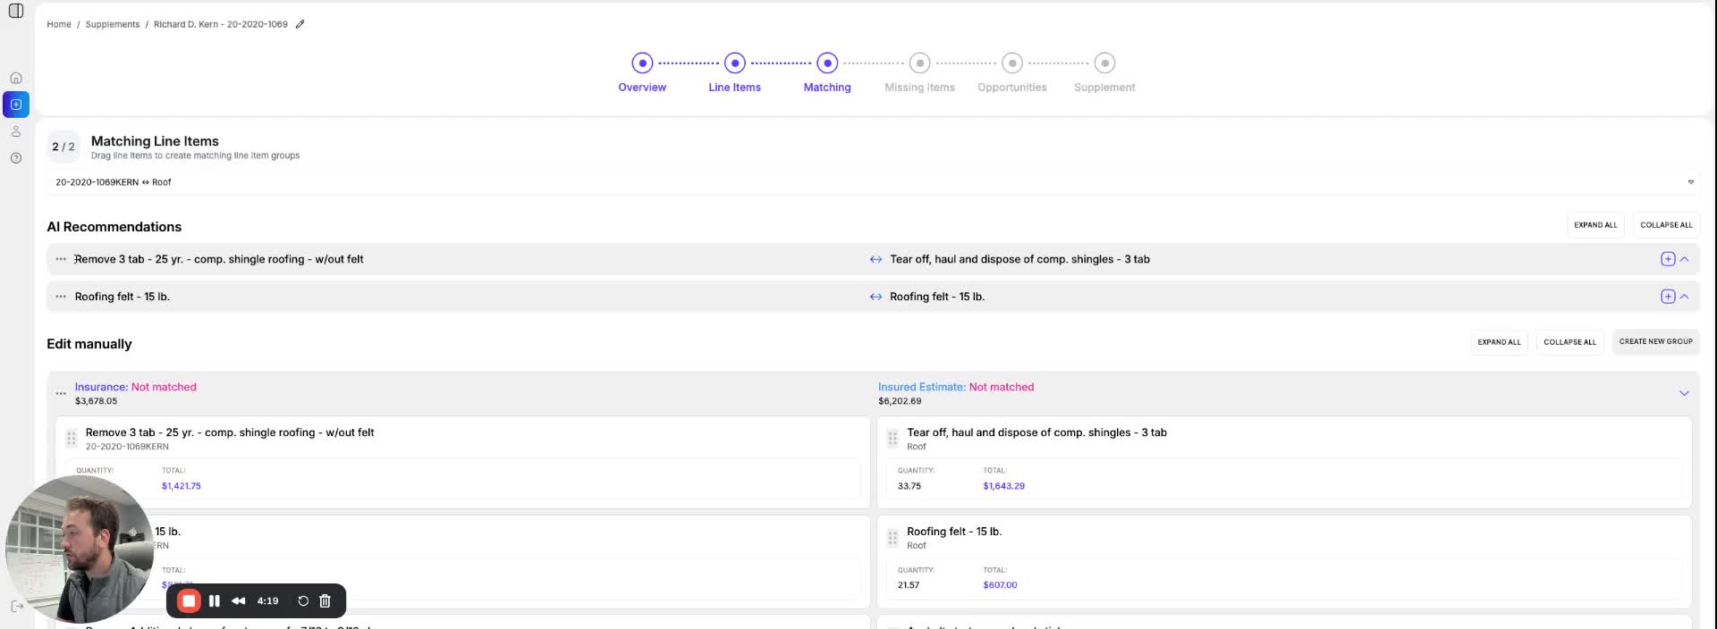Click the 'Insurance: Not matched' header label
Image resolution: width=1717 pixels, height=629 pixels.
click(135, 387)
